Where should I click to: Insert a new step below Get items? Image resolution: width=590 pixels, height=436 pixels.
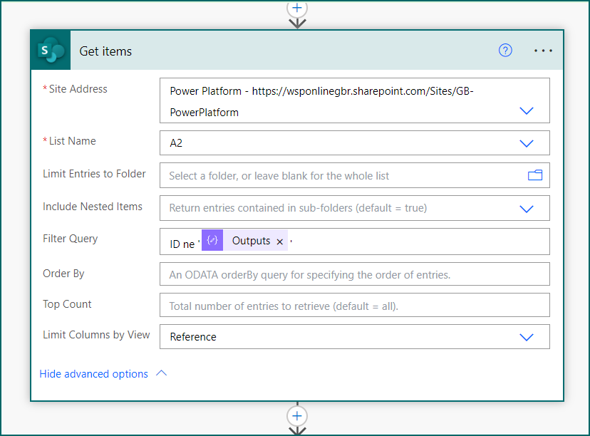coord(297,415)
